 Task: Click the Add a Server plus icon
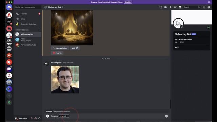pyautogui.click(x=9, y=96)
